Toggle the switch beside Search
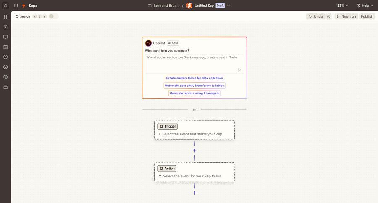Viewport: 378px width, 203px height. point(53,16)
